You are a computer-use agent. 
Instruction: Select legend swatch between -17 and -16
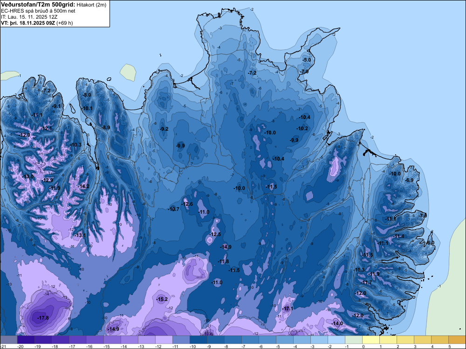point(77,340)
